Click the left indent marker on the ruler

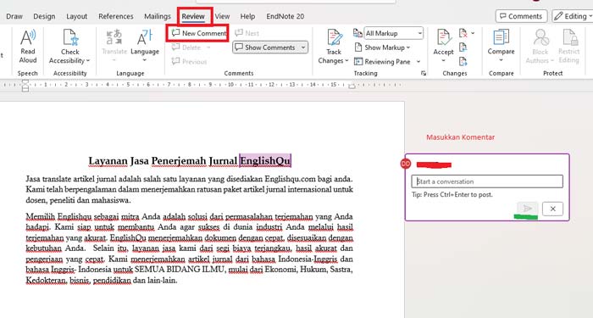[x=25, y=86]
